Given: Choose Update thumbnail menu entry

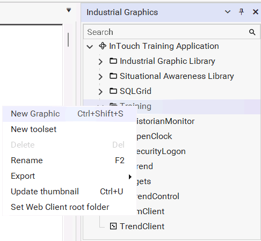Looking at the screenshot, I should [69, 192].
